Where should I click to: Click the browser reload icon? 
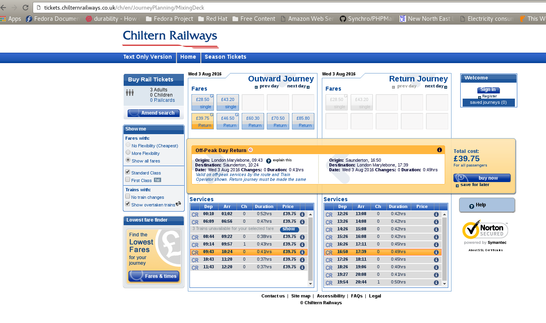click(x=26, y=8)
